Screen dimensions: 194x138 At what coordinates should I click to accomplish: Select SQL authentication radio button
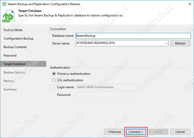tap(54, 80)
